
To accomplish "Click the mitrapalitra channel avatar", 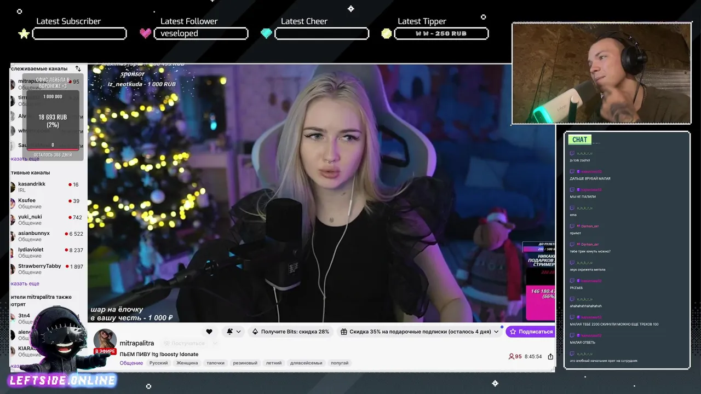I will point(105,341).
